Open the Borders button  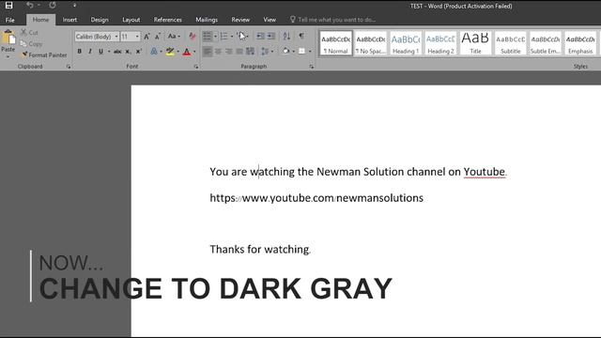click(x=302, y=52)
